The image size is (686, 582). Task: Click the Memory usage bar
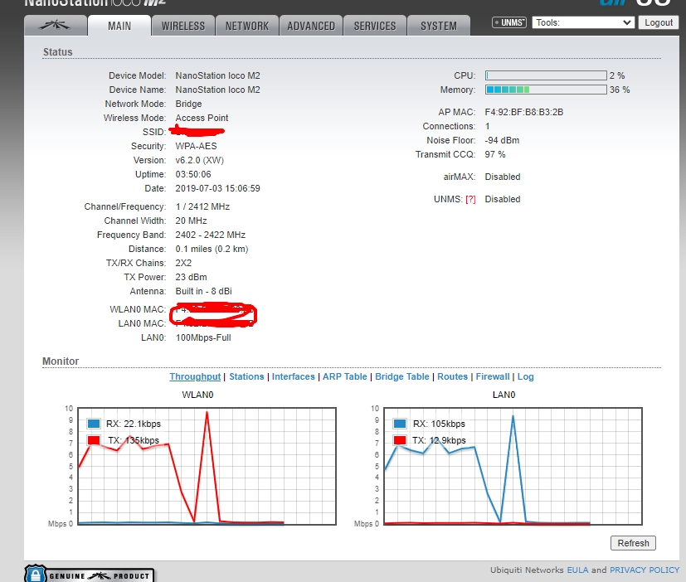click(546, 90)
